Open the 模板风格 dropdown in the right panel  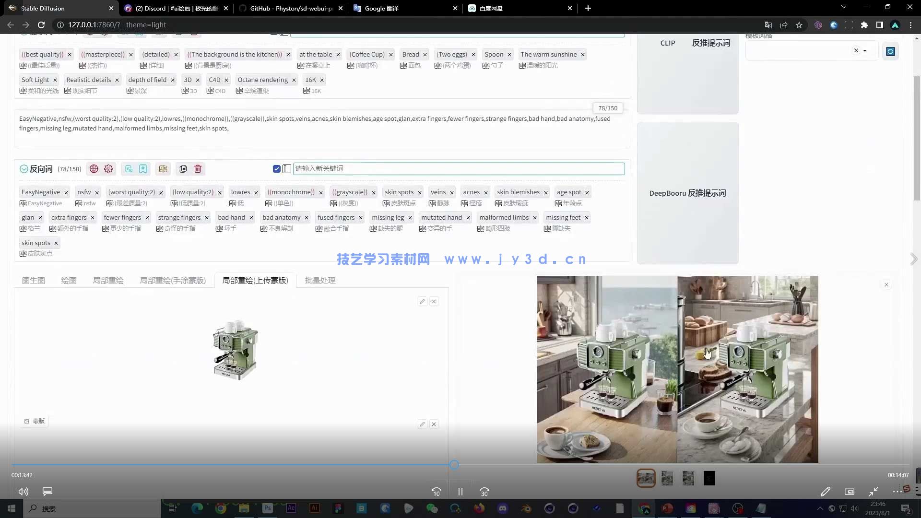[865, 50]
